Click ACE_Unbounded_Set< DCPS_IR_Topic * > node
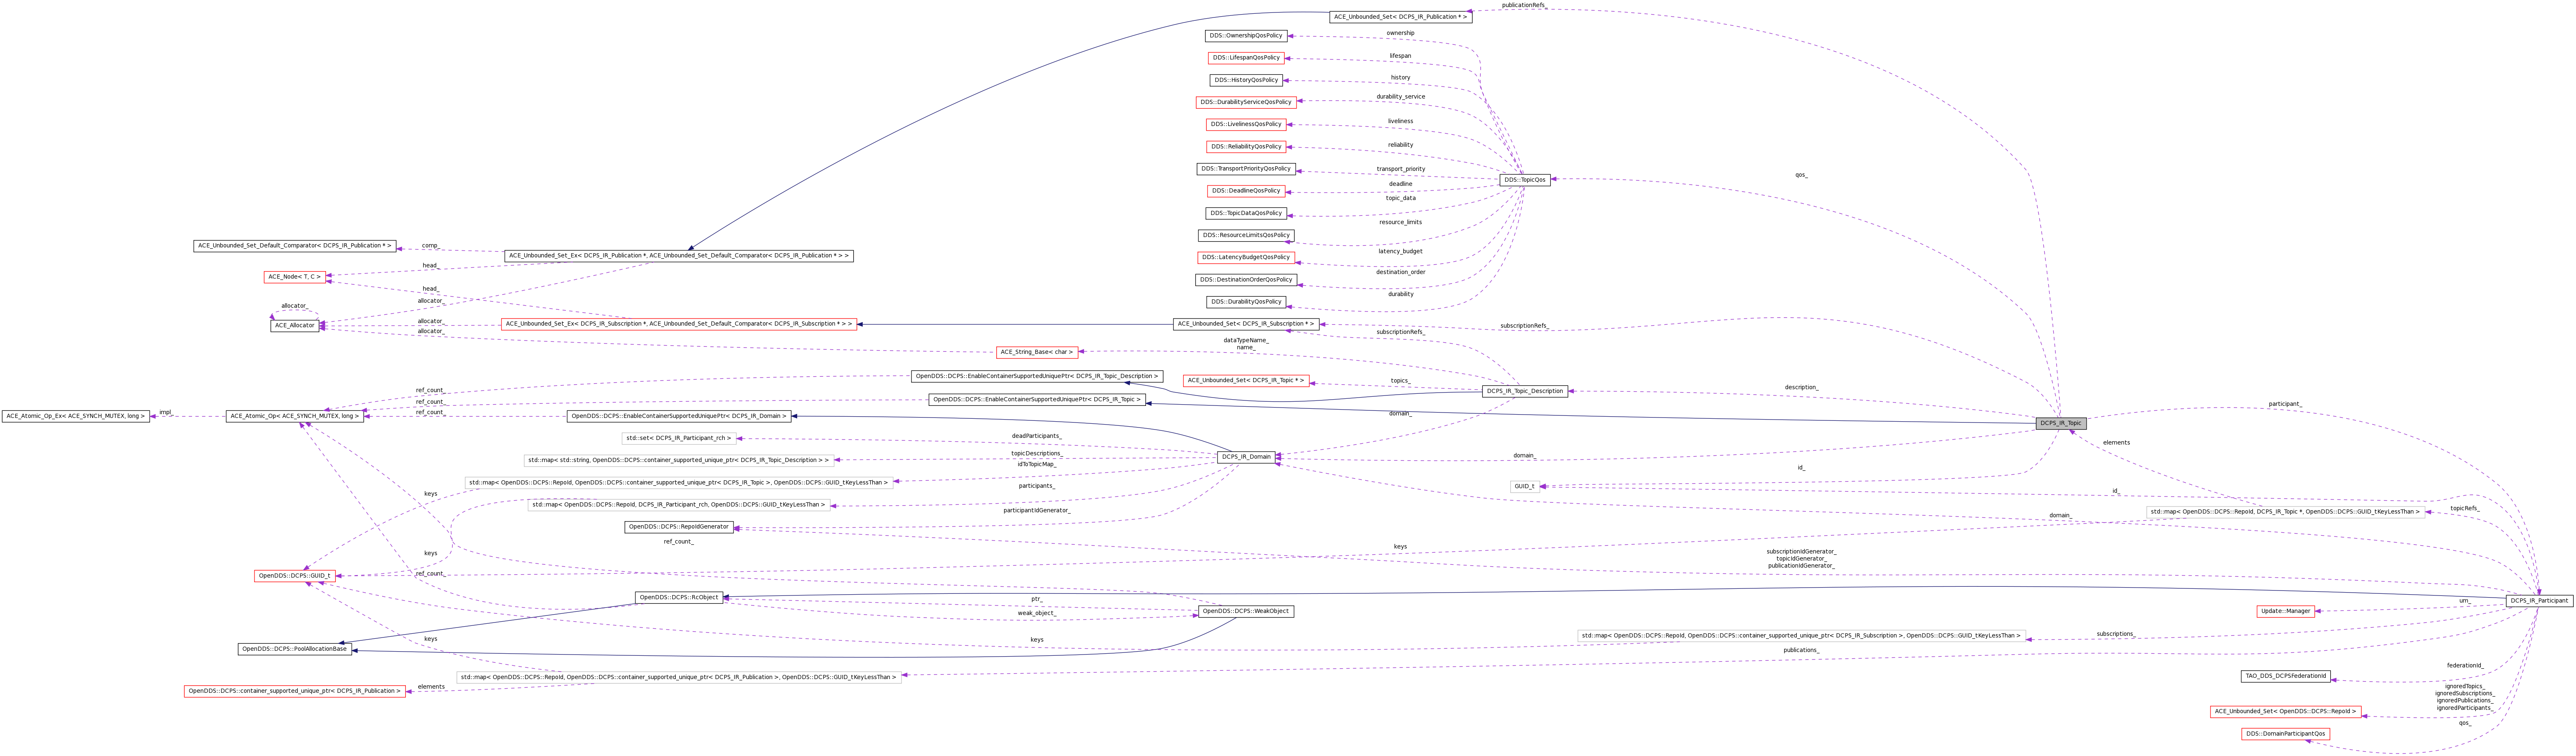Image resolution: width=2576 pixels, height=756 pixels. pyautogui.click(x=1246, y=380)
